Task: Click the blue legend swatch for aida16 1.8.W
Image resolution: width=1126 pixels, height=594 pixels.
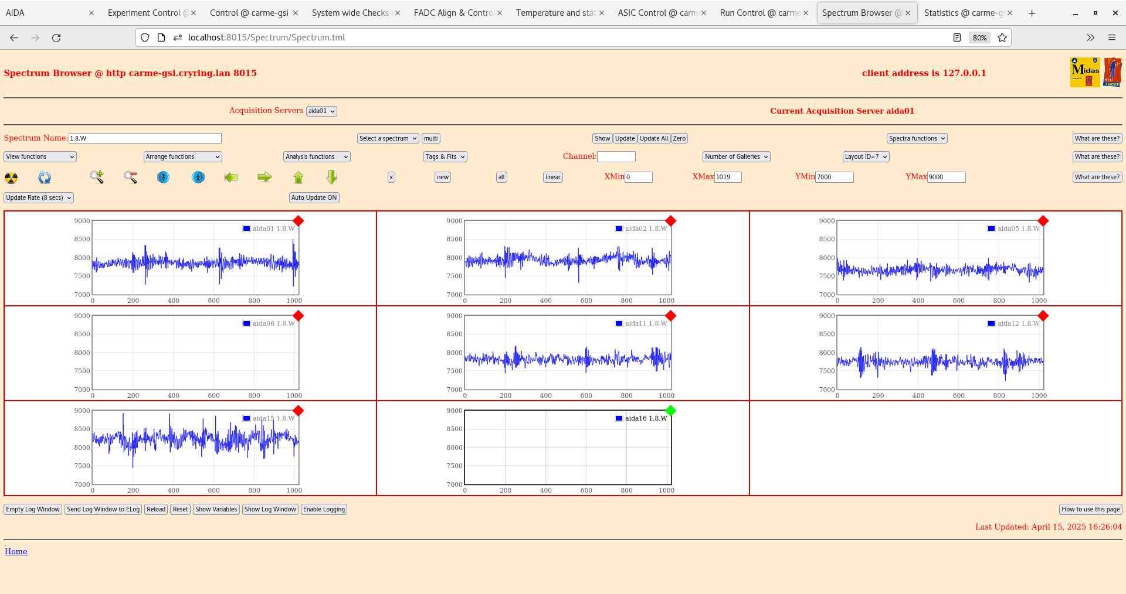Action: point(619,418)
